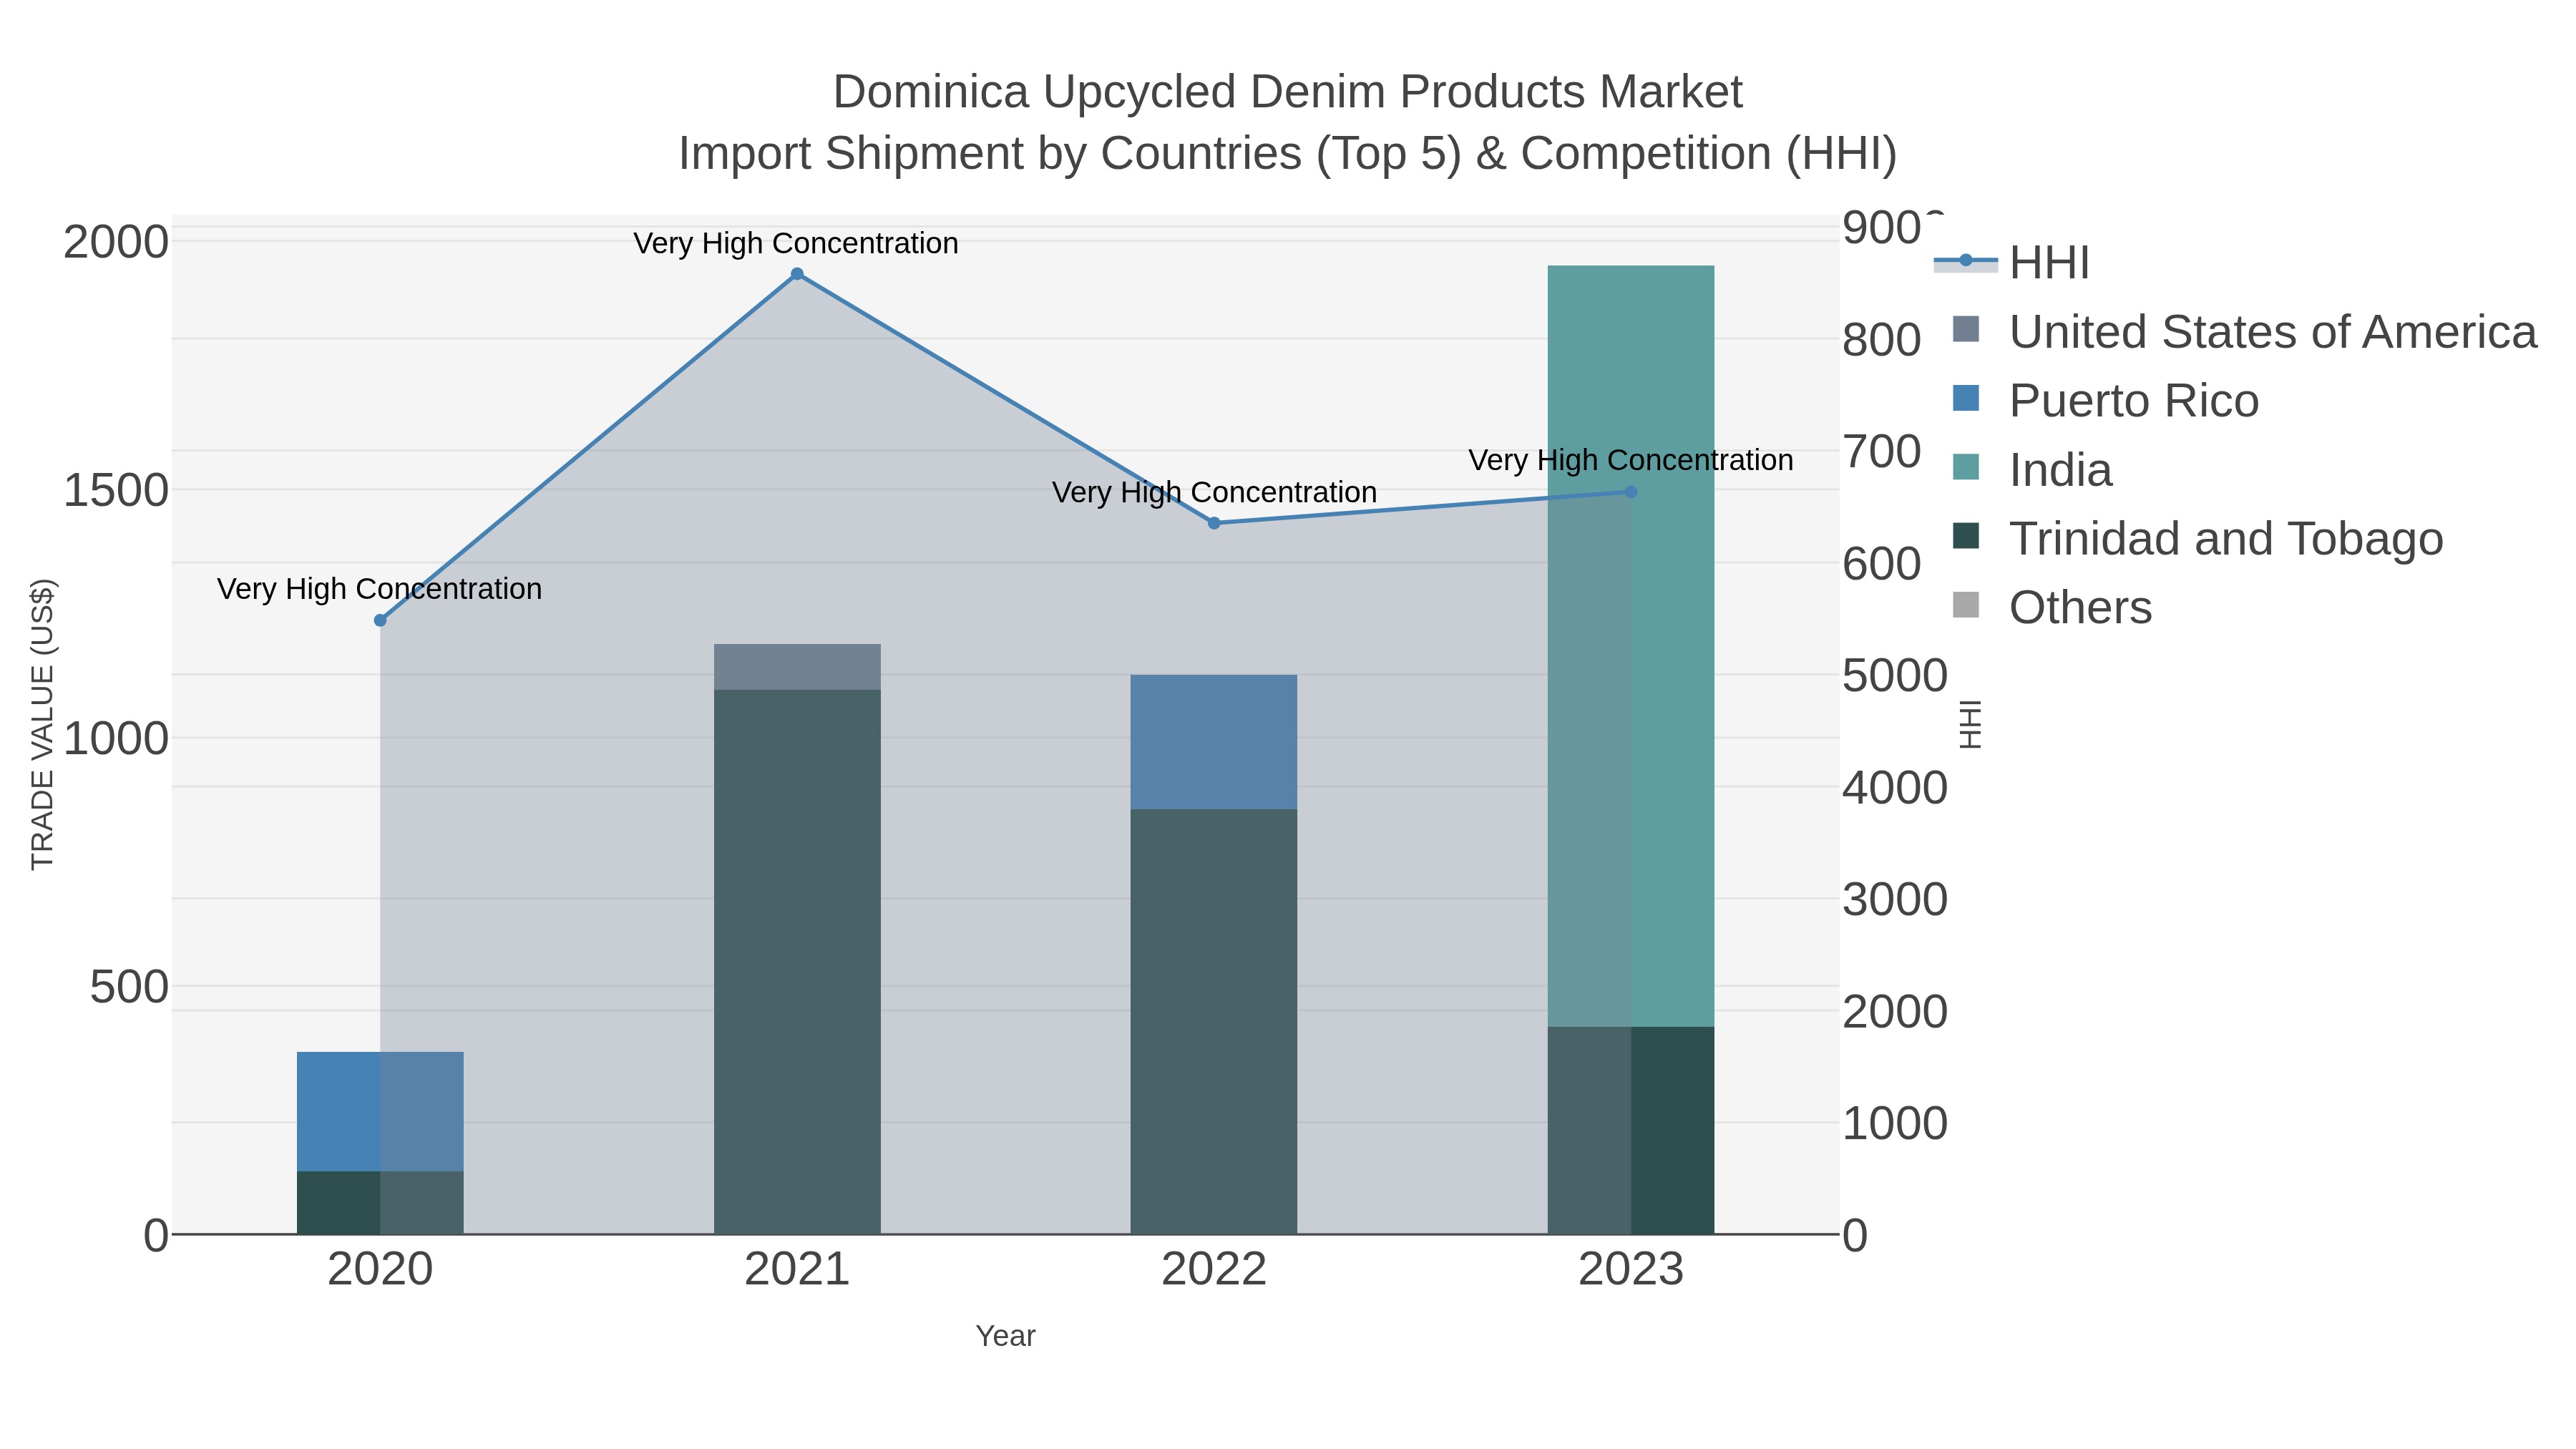Click the 4000 tick on HHI axis

tap(1895, 787)
